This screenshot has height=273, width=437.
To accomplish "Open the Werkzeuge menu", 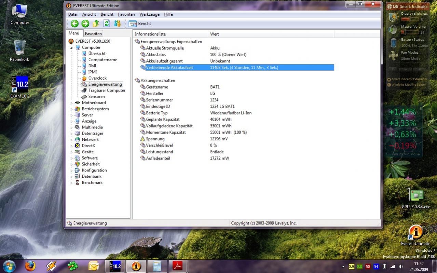I will (149, 14).
